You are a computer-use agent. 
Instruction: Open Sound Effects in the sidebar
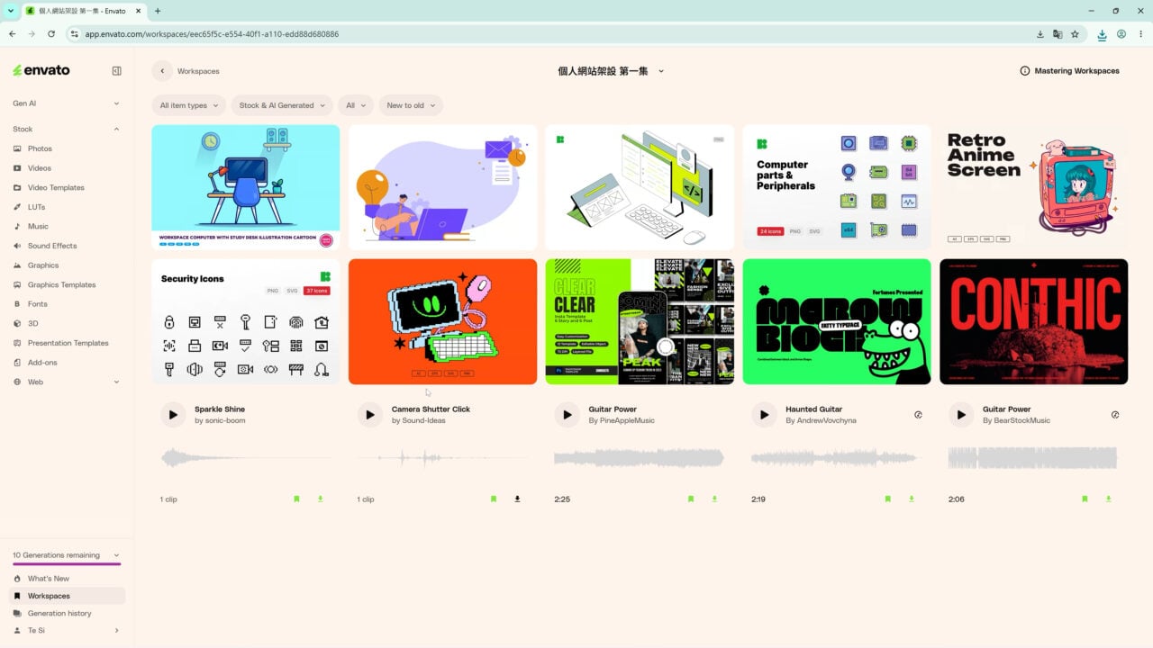tap(52, 246)
